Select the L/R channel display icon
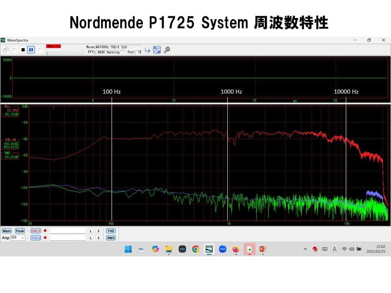The image size is (391, 293). [147, 50]
